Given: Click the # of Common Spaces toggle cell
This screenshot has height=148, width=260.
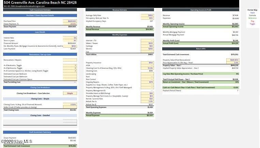Looking at the screenshot, I should [x=70, y=71].
